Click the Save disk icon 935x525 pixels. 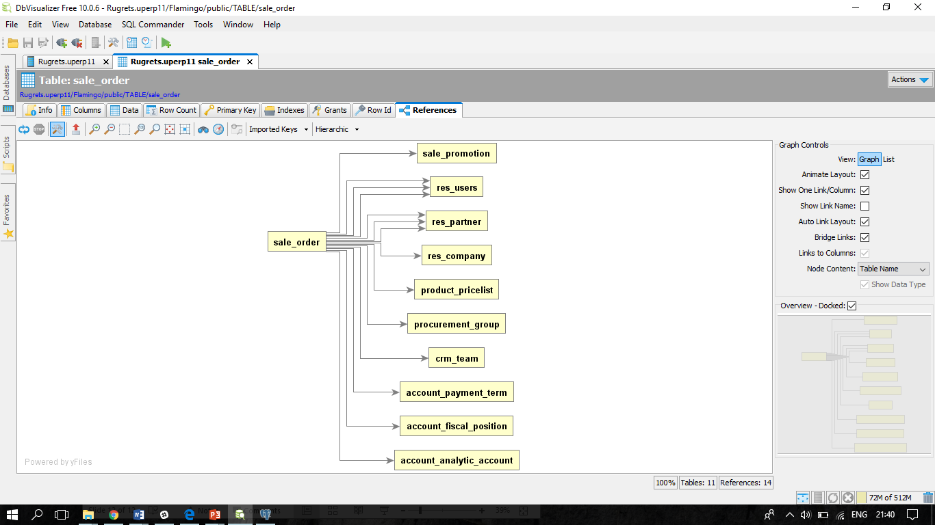(28, 42)
